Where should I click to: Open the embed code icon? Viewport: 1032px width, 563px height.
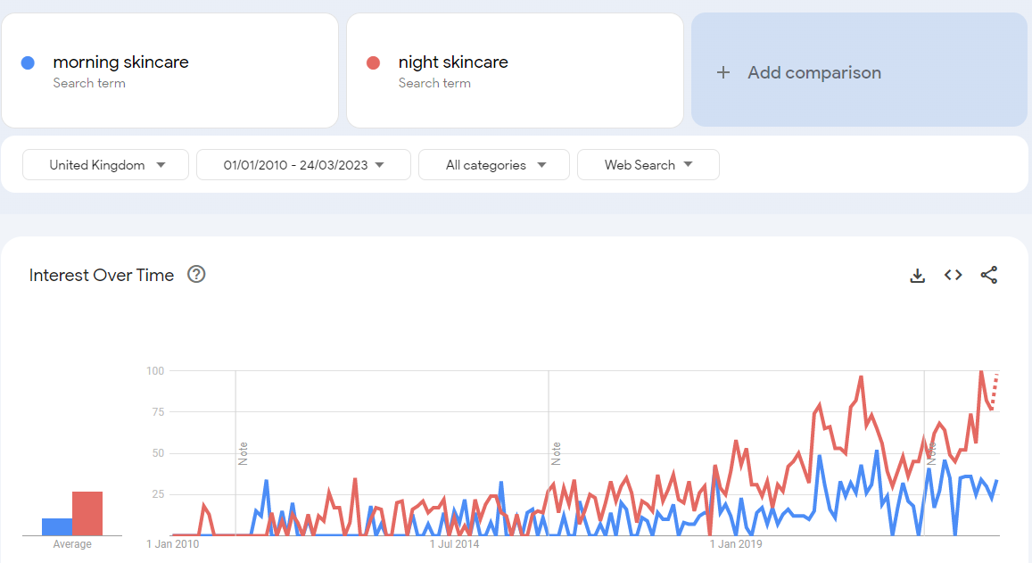pos(953,275)
